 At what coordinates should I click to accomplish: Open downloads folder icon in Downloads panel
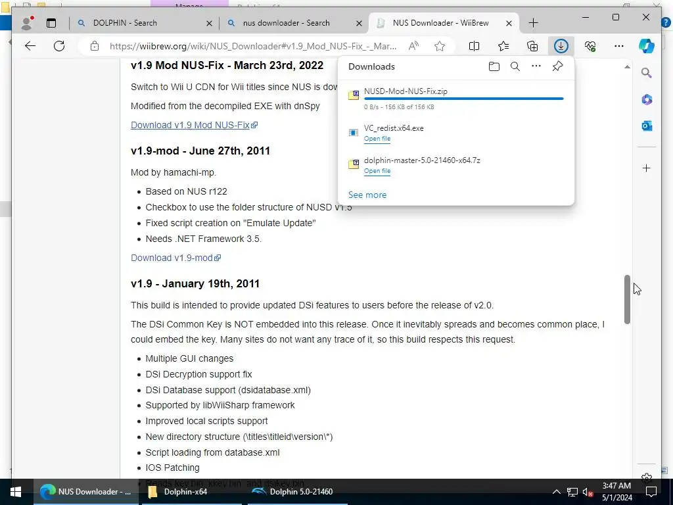click(494, 66)
